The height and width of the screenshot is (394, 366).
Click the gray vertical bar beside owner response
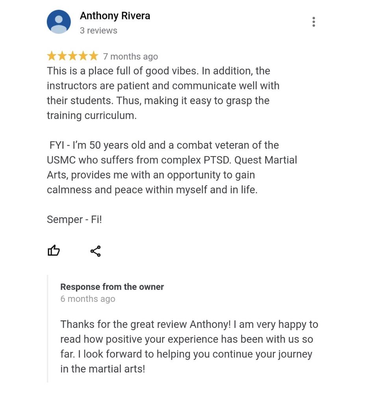[x=48, y=329]
